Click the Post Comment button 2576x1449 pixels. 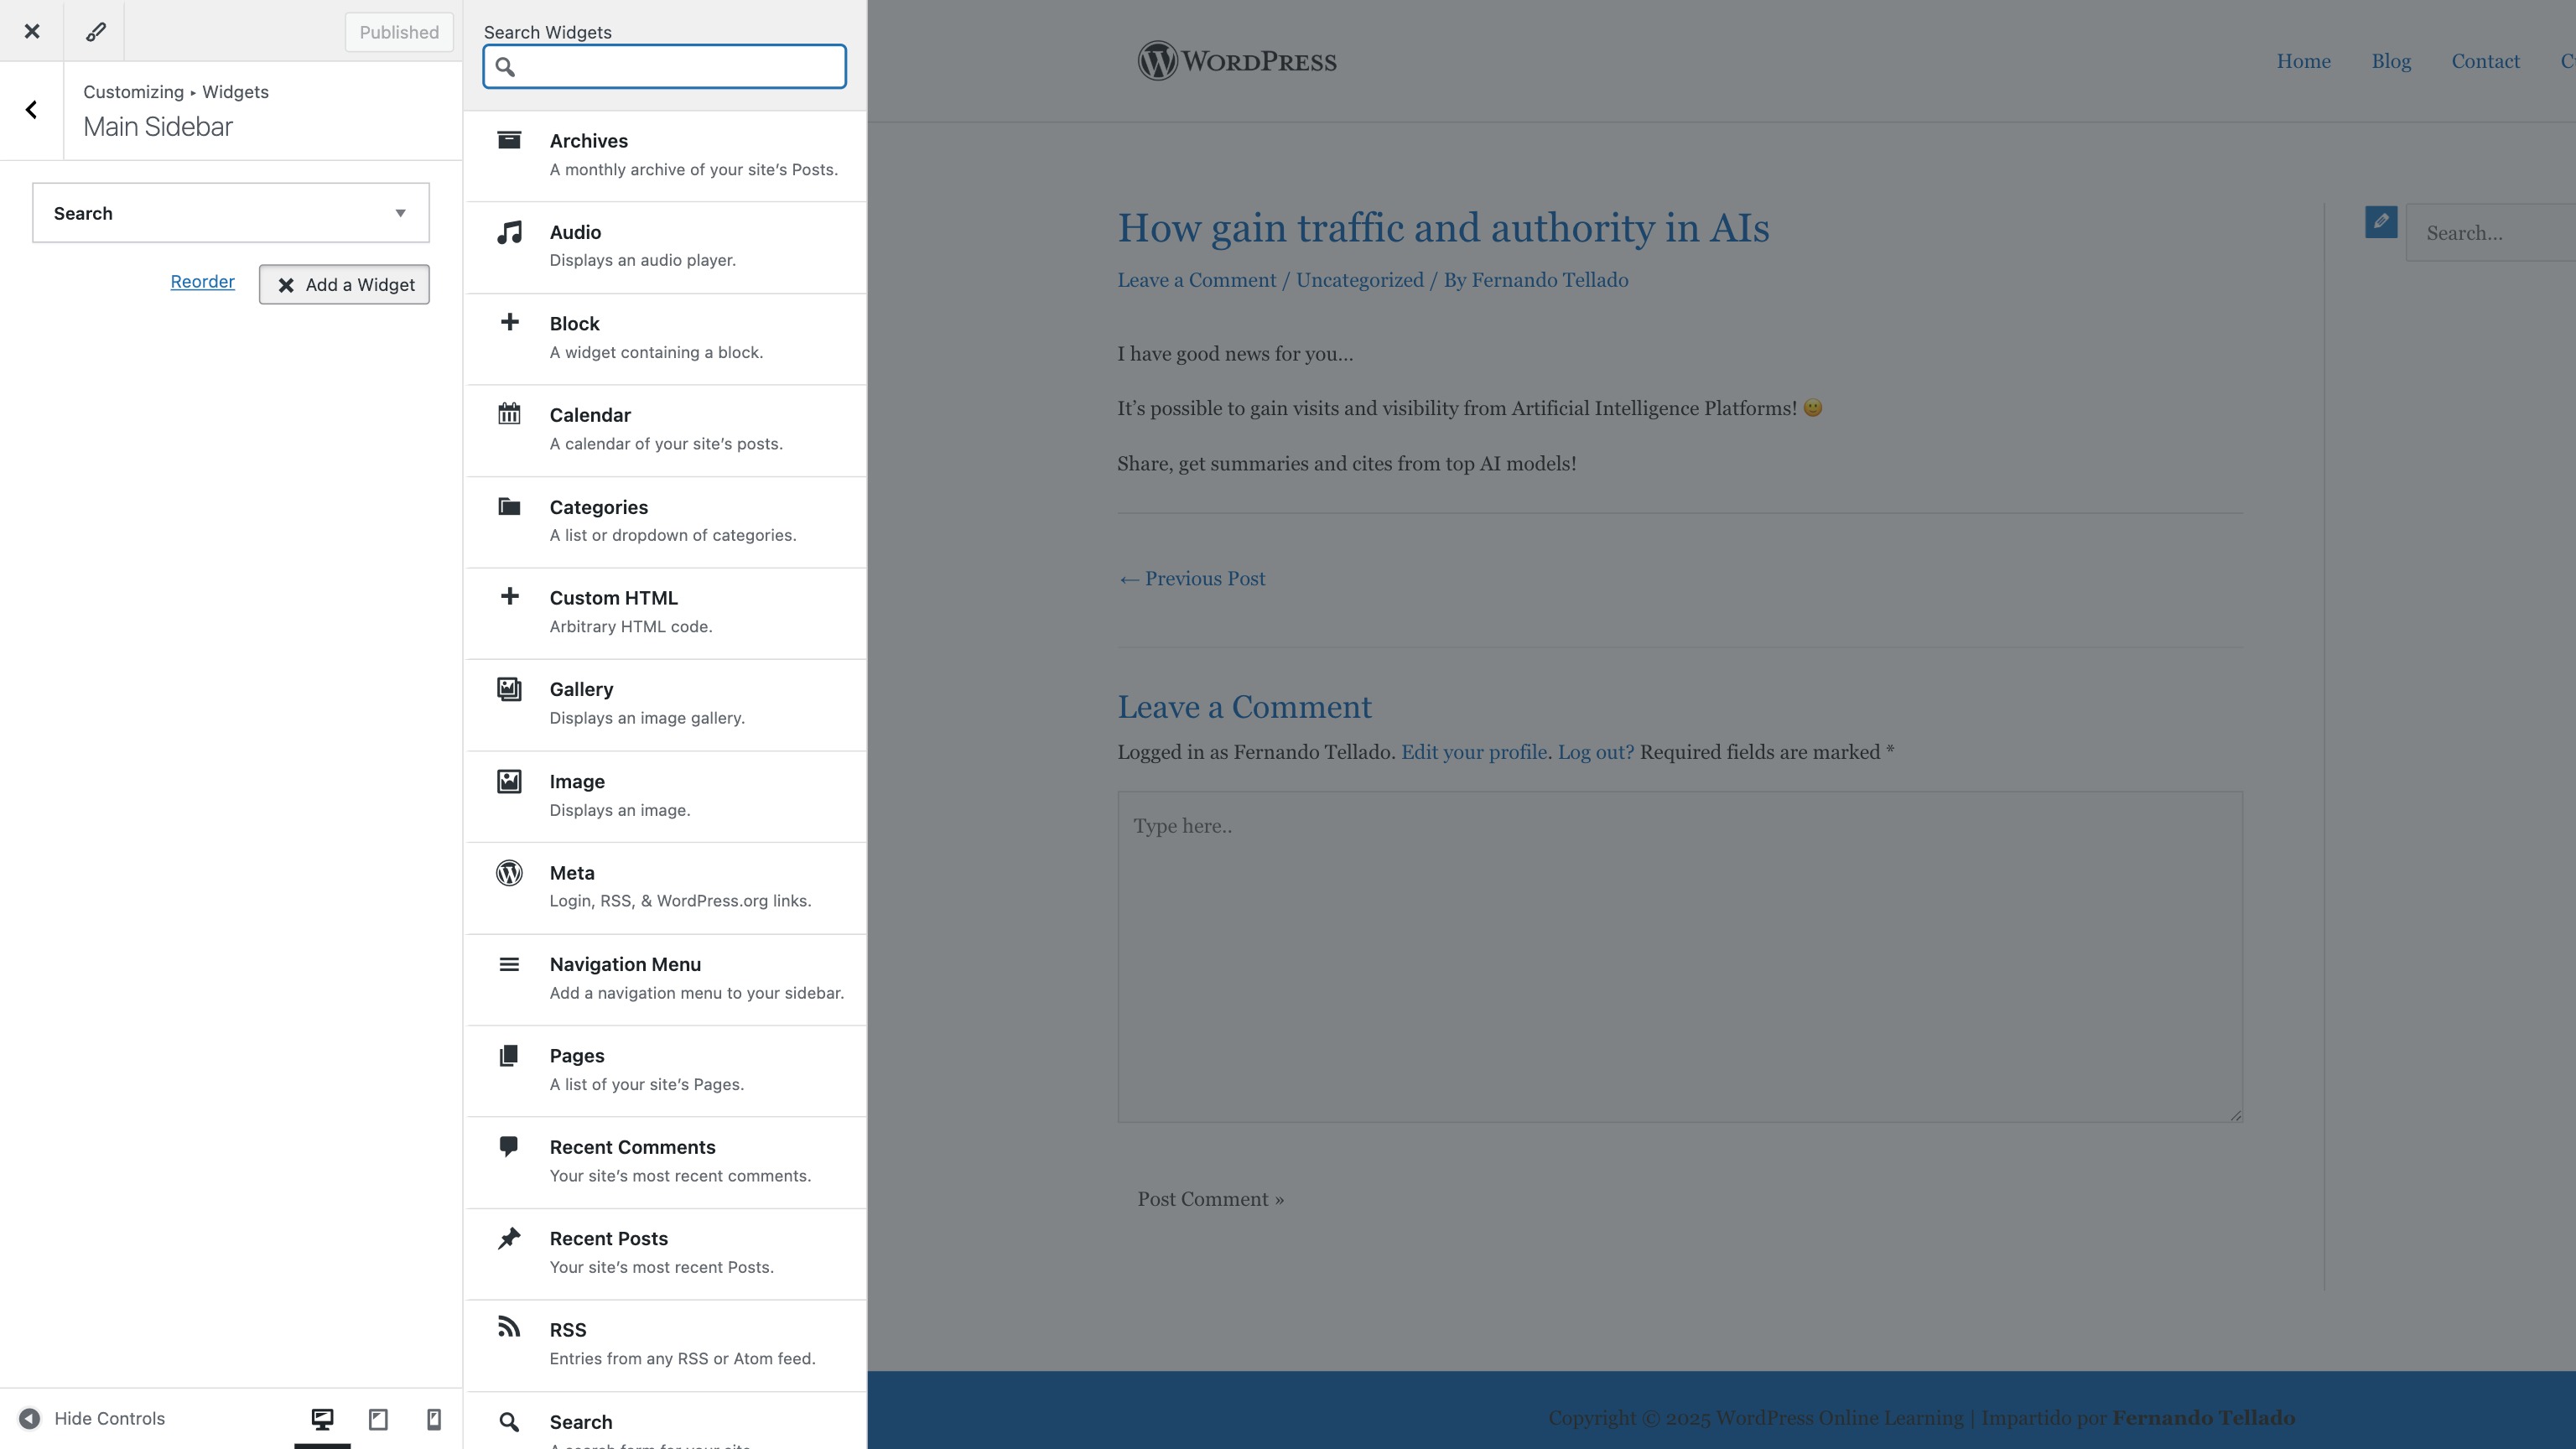1210,1199
